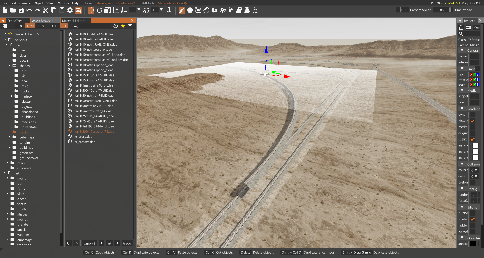Create a new level with the New File icon
484x258 pixels.
click(5, 10)
